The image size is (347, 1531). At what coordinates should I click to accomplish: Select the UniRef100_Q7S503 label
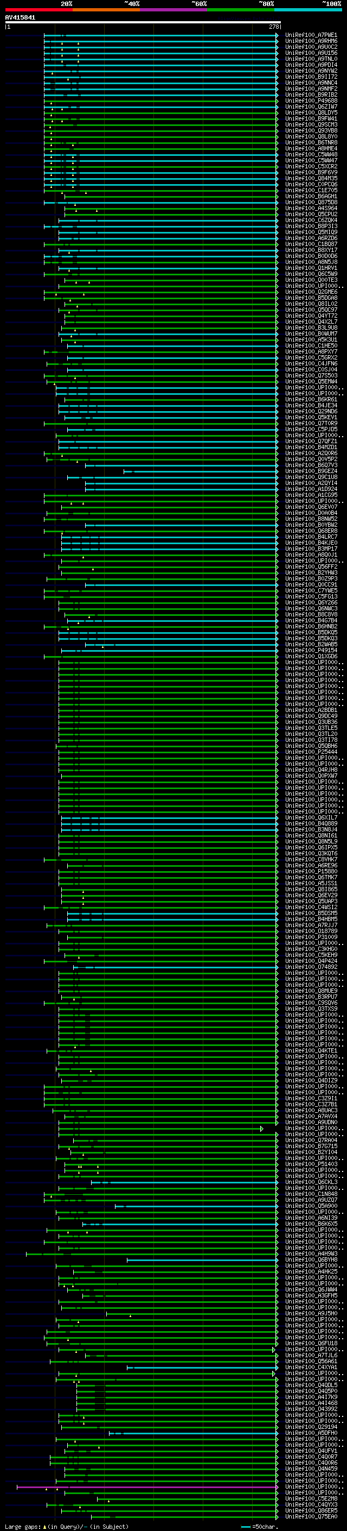click(x=311, y=376)
